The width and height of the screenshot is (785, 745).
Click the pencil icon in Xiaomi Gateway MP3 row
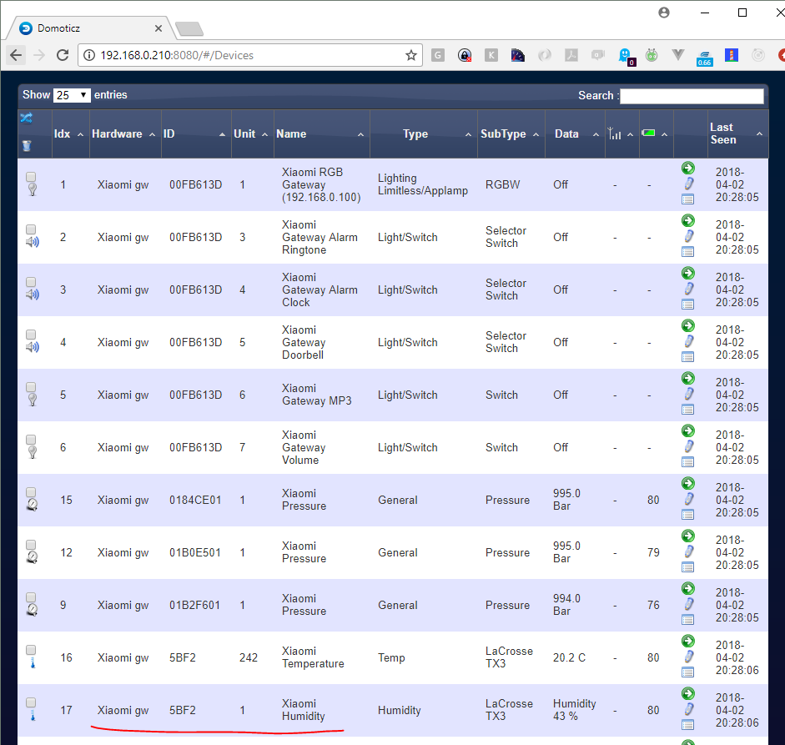click(x=689, y=394)
